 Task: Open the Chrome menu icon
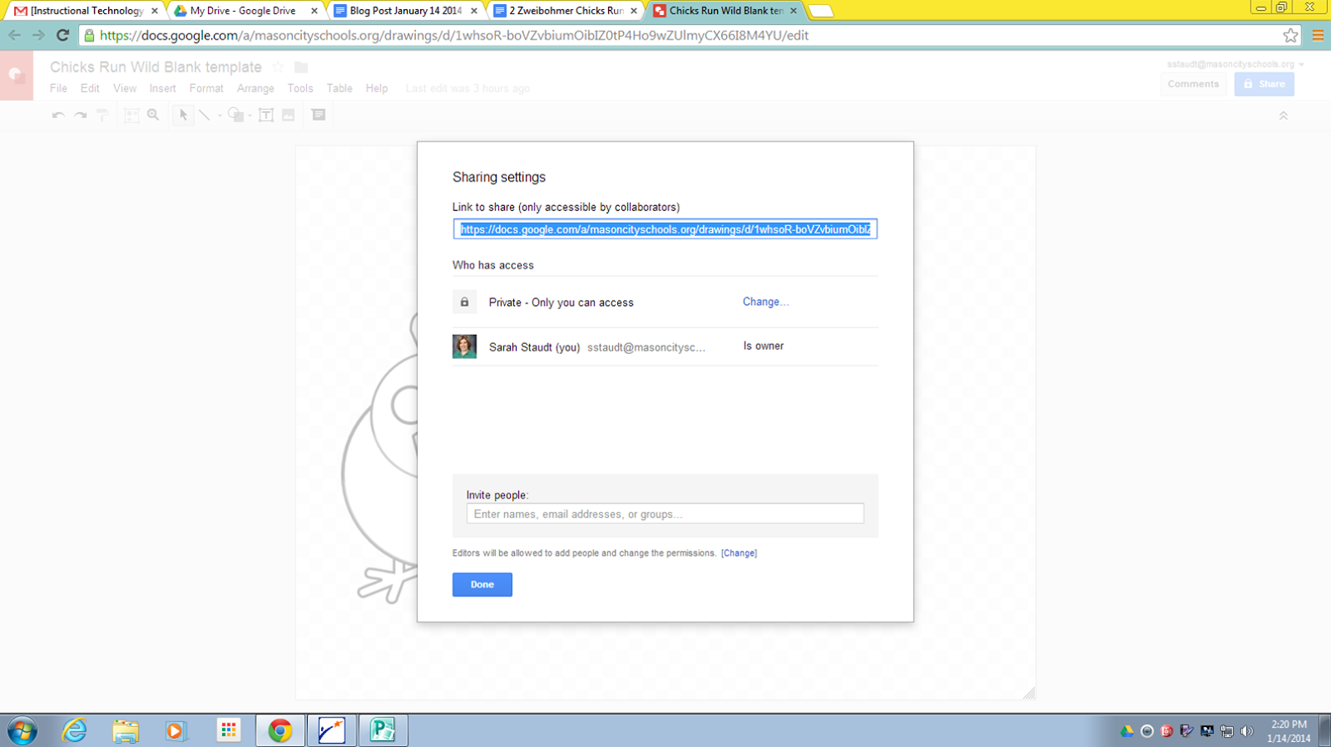click(x=1318, y=35)
